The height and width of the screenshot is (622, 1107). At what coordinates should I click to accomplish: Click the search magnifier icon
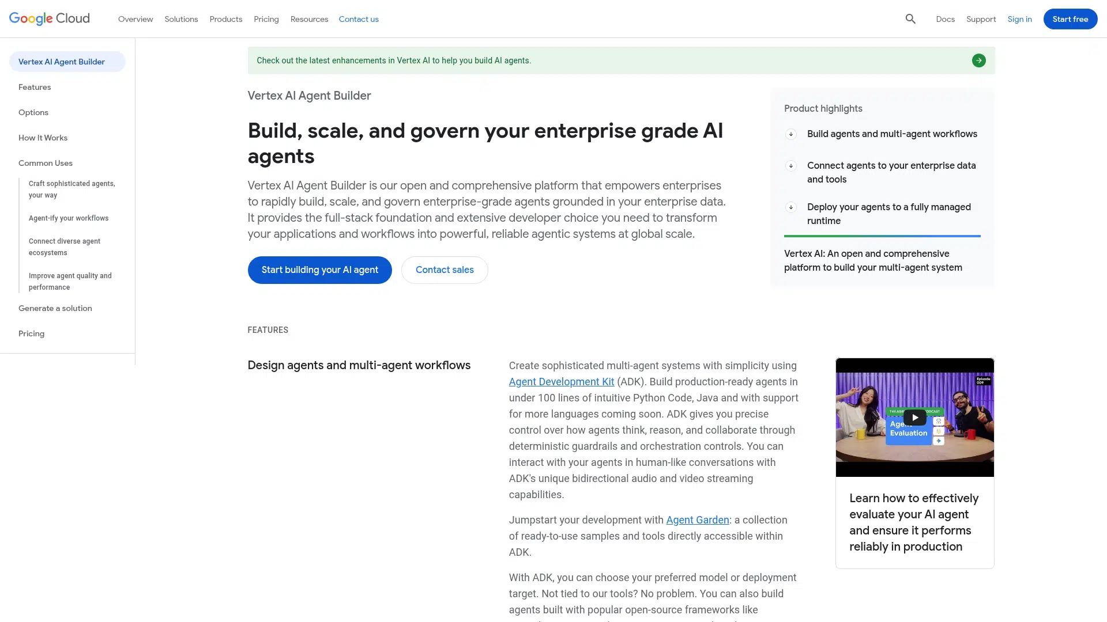[910, 19]
